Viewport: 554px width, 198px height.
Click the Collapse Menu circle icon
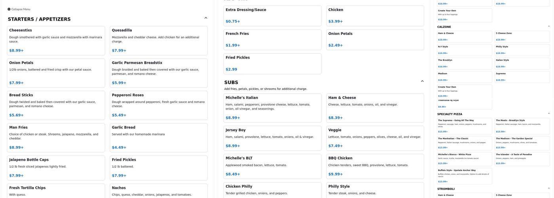tap(9, 9)
